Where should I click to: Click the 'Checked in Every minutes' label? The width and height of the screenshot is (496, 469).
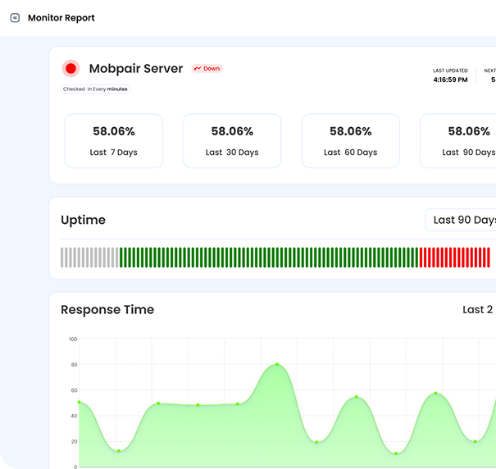tap(96, 89)
